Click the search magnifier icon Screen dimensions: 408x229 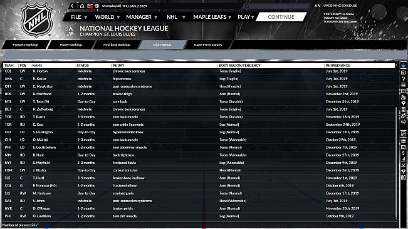pyautogui.click(x=247, y=6)
